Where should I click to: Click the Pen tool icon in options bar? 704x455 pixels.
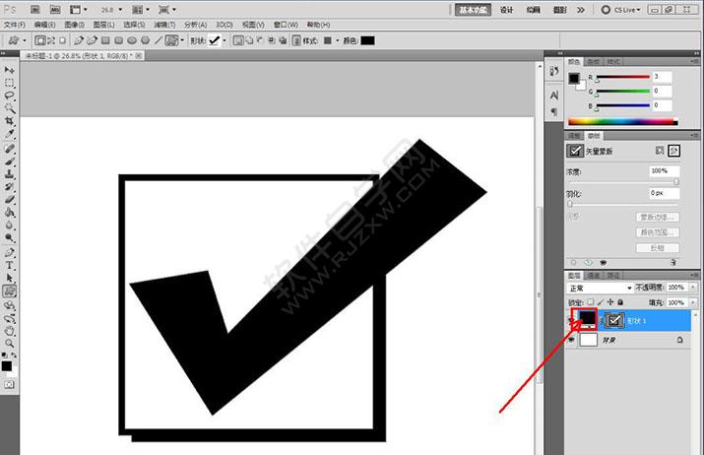point(77,40)
